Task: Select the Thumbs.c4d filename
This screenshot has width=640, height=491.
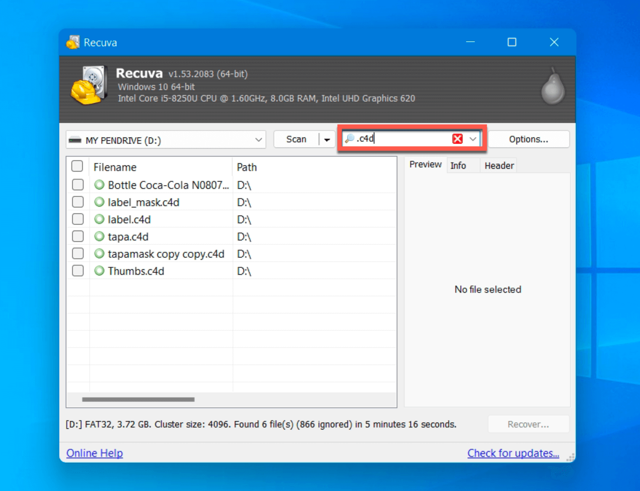Action: [x=136, y=271]
